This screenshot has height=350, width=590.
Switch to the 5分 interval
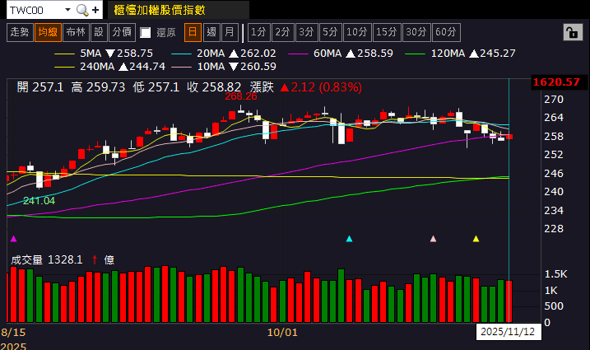point(331,32)
